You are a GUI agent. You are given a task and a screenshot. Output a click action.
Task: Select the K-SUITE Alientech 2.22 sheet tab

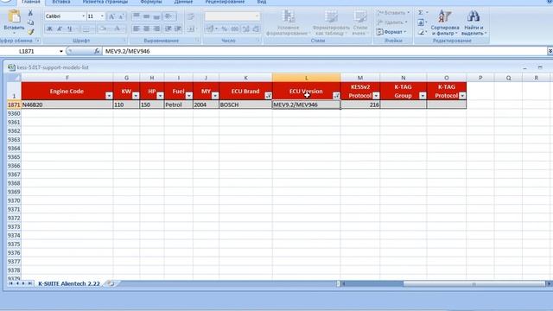point(69,283)
